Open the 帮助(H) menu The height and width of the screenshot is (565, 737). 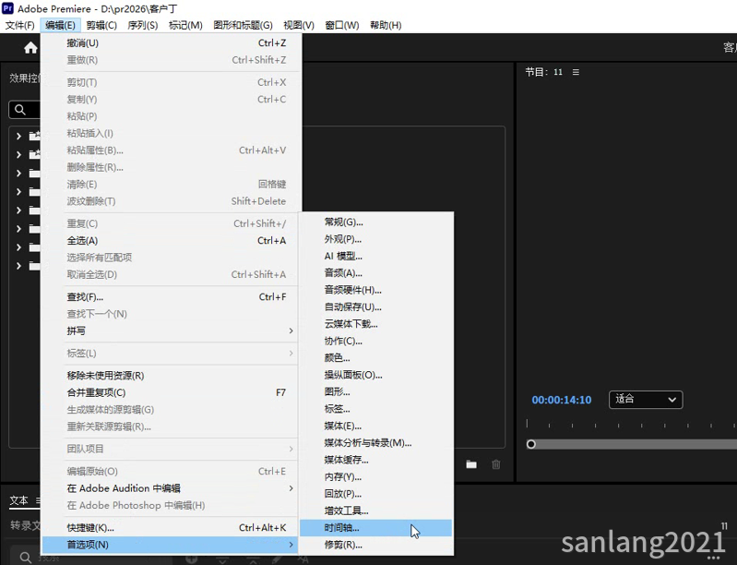coord(386,25)
